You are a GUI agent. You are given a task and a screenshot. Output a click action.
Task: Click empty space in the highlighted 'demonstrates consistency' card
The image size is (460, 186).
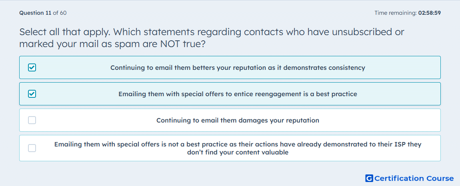coord(405,68)
